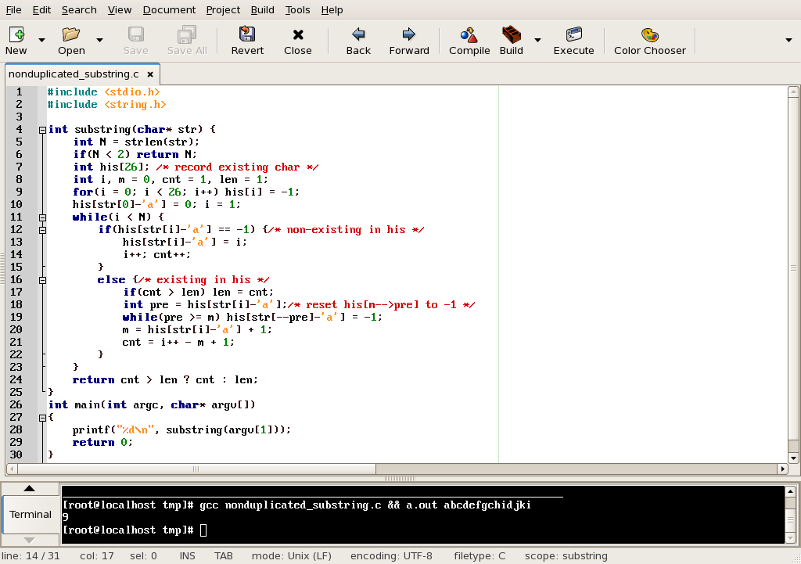The width and height of the screenshot is (801, 564).
Task: Open the New file template dropdown arrow
Action: (x=42, y=40)
